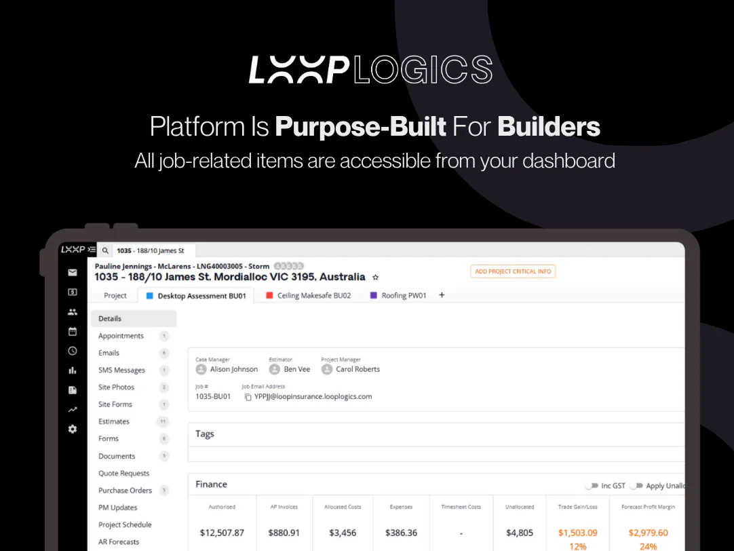Open the people contacts sidebar icon

coord(73,311)
